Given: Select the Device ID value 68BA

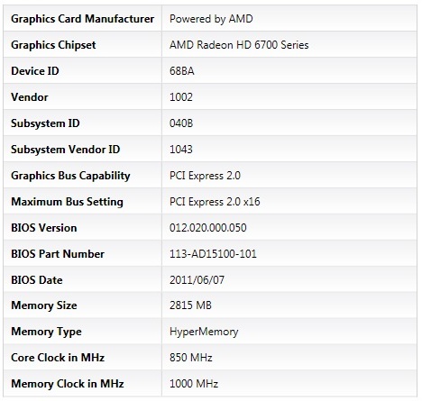Looking at the screenshot, I should point(182,71).
